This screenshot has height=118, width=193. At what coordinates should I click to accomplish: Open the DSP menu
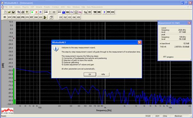pos(32,7)
